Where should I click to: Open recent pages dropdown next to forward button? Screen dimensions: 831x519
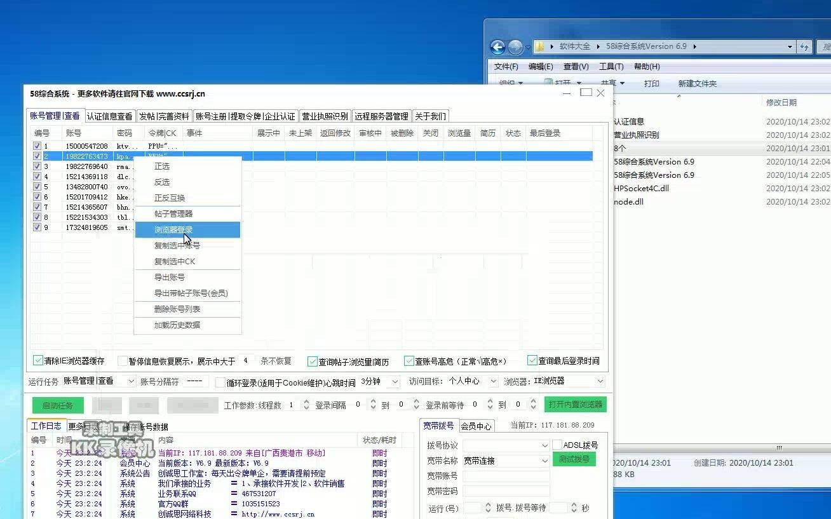click(528, 47)
